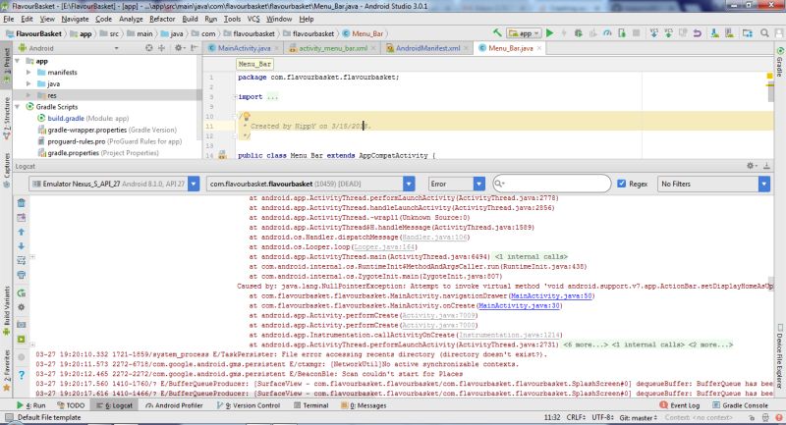Open the Device File Explorer side tab

[779, 356]
